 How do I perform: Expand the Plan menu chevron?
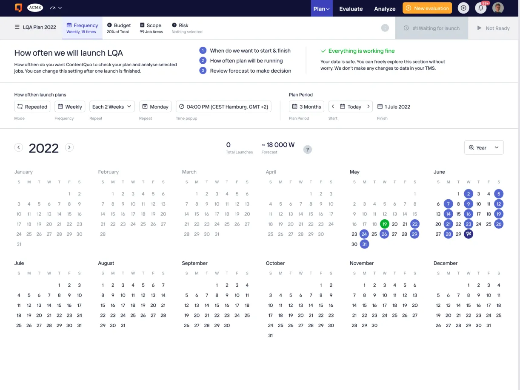click(x=328, y=9)
